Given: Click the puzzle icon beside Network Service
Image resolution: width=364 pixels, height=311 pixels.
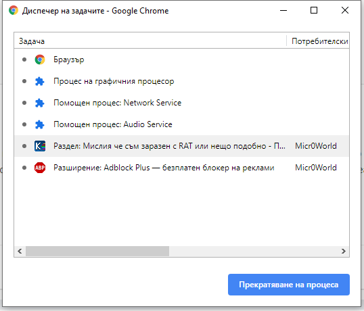Looking at the screenshot, I should tap(40, 103).
